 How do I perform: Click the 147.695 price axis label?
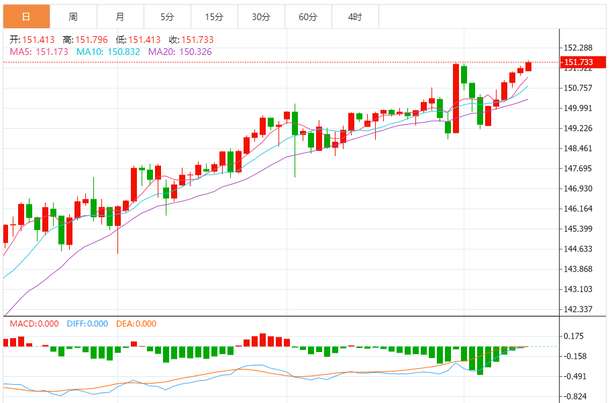(x=578, y=168)
